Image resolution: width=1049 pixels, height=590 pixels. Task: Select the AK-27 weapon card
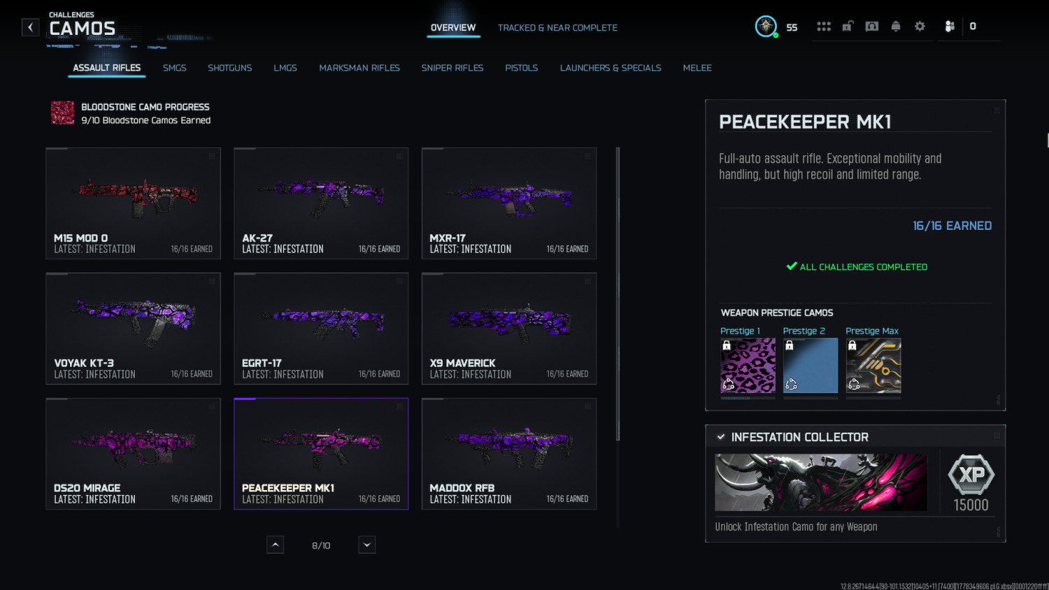(321, 203)
